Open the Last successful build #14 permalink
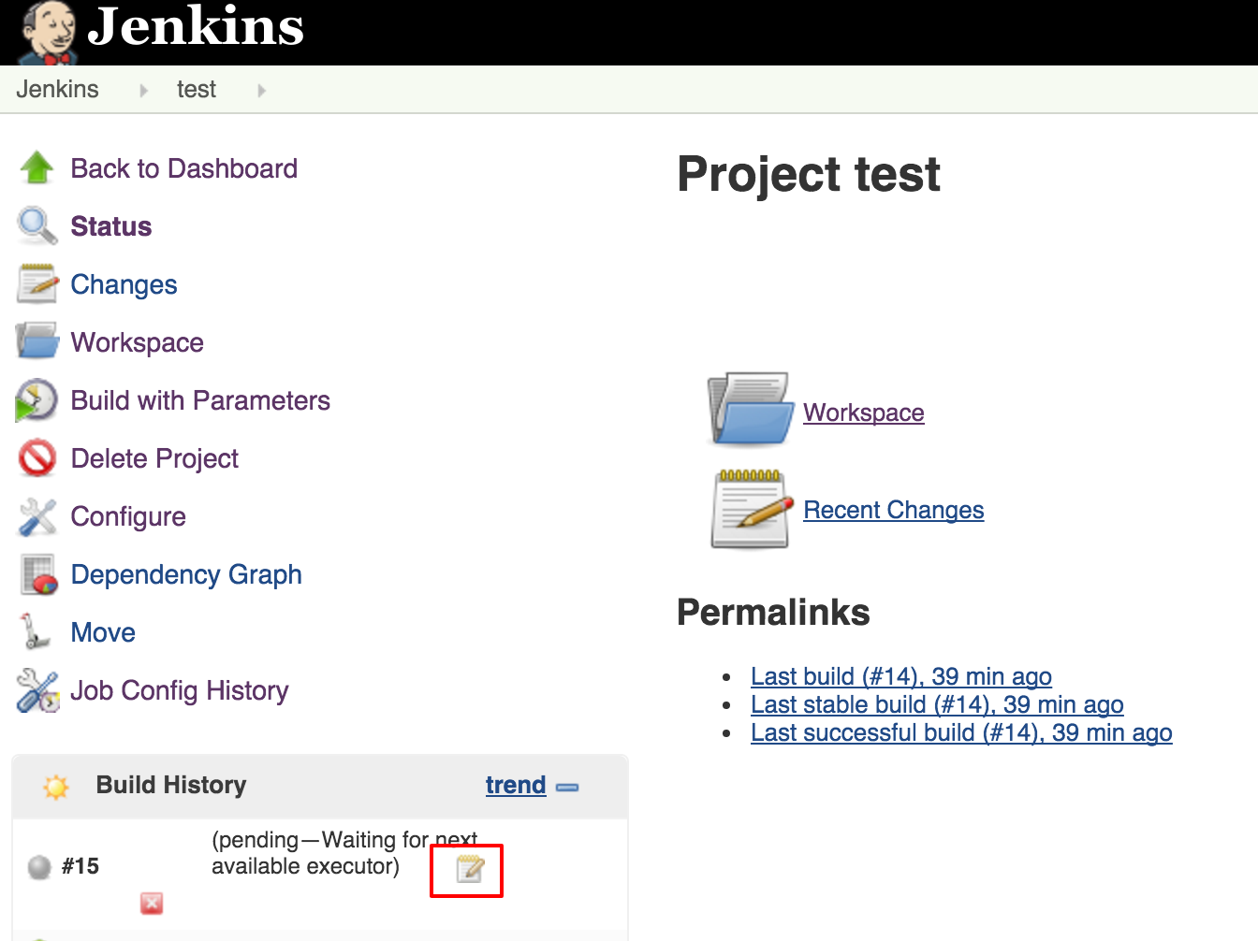1258x941 pixels. click(x=960, y=732)
